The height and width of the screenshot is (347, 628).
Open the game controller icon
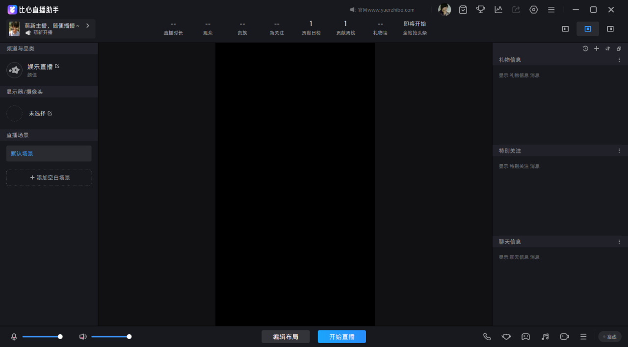[525, 337]
